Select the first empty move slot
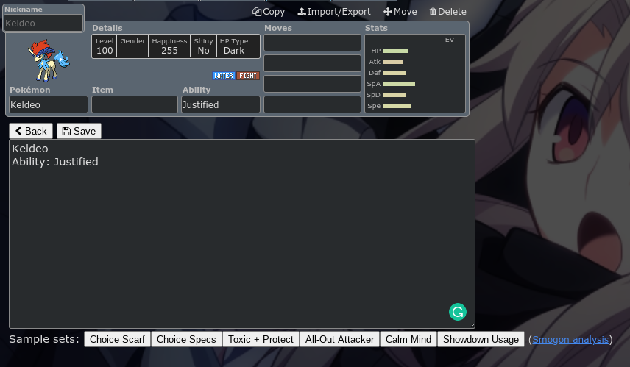The width and height of the screenshot is (630, 367). click(312, 43)
